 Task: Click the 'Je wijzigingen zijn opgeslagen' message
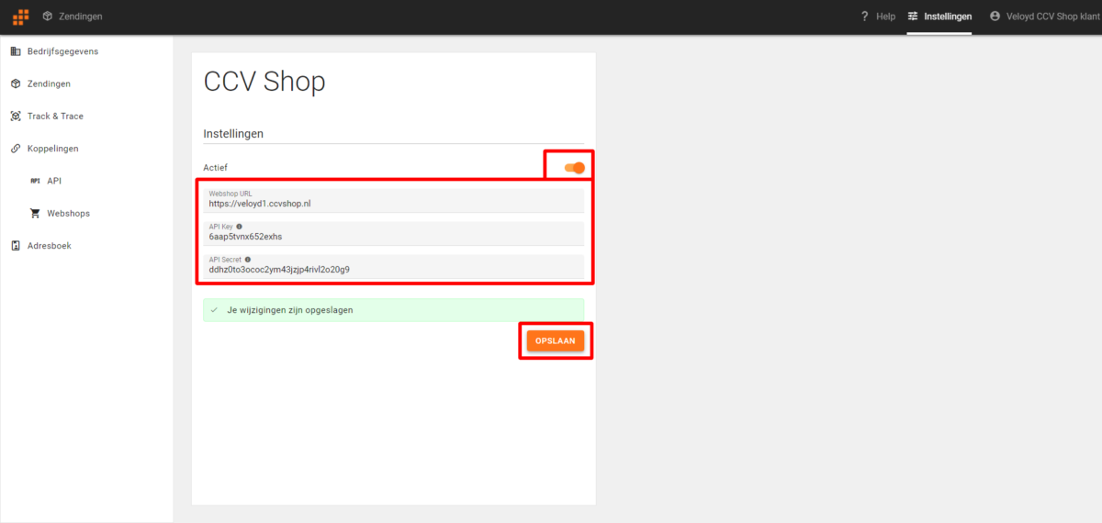pos(393,310)
